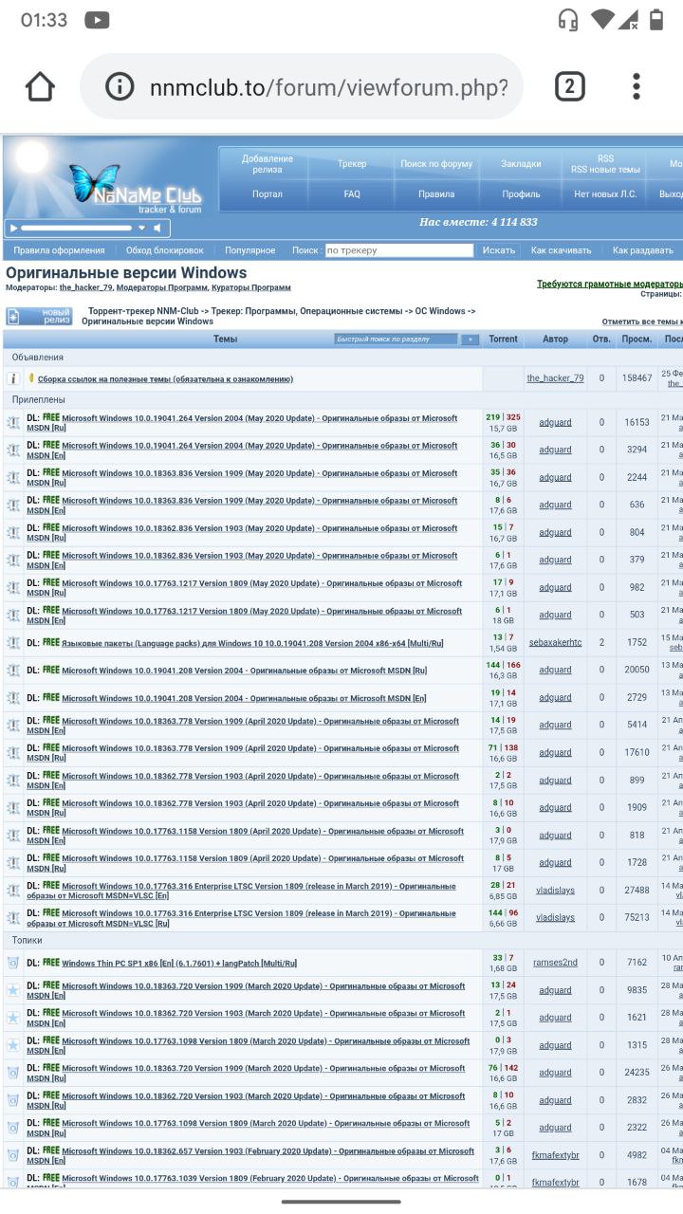Screen dimensions: 683x1214
Task: Open Добавление релиза menu item
Action: tap(268, 164)
